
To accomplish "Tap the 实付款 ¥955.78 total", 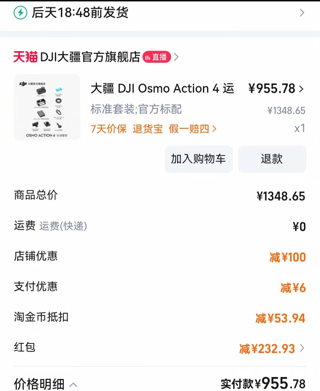I will (x=263, y=384).
